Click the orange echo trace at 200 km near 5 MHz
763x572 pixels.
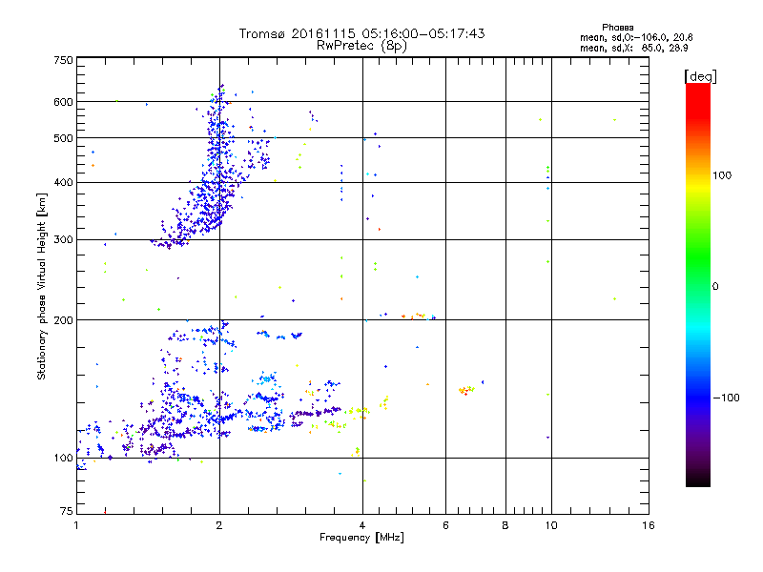[414, 317]
